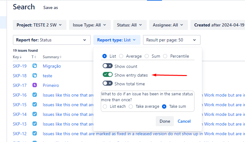
Task: Open the Issue Type: All dropdown
Action: (x=90, y=25)
